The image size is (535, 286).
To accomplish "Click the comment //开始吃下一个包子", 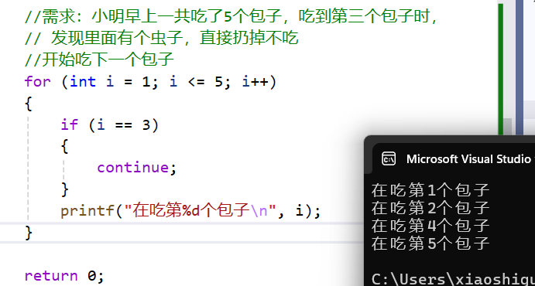I will 100,60.
